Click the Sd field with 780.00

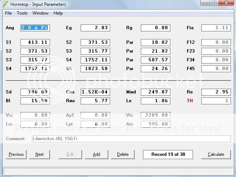[x=35, y=92]
